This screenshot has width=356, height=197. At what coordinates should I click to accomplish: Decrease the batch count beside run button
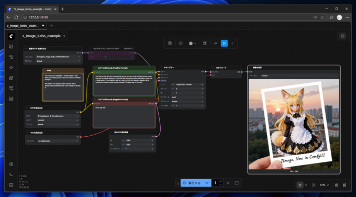click(220, 185)
